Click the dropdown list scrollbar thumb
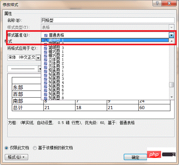This screenshot has width=179, height=165. tap(171, 85)
